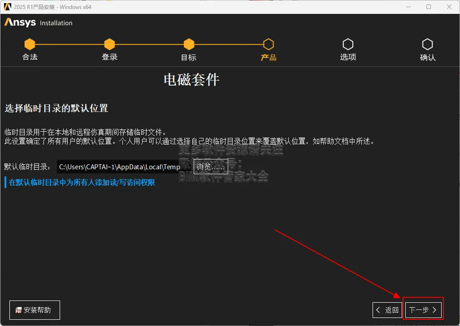Click the Installation text beside the Ansys logo

pyautogui.click(x=56, y=23)
